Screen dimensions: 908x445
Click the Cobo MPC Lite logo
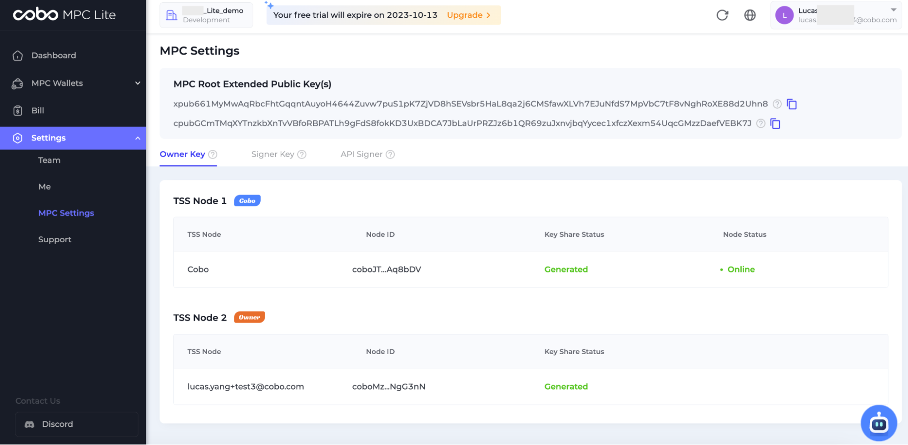[x=64, y=15]
